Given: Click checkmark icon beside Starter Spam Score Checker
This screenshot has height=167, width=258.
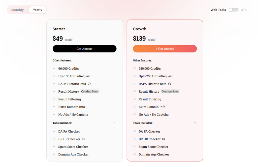Looking at the screenshot, I should [54, 147].
